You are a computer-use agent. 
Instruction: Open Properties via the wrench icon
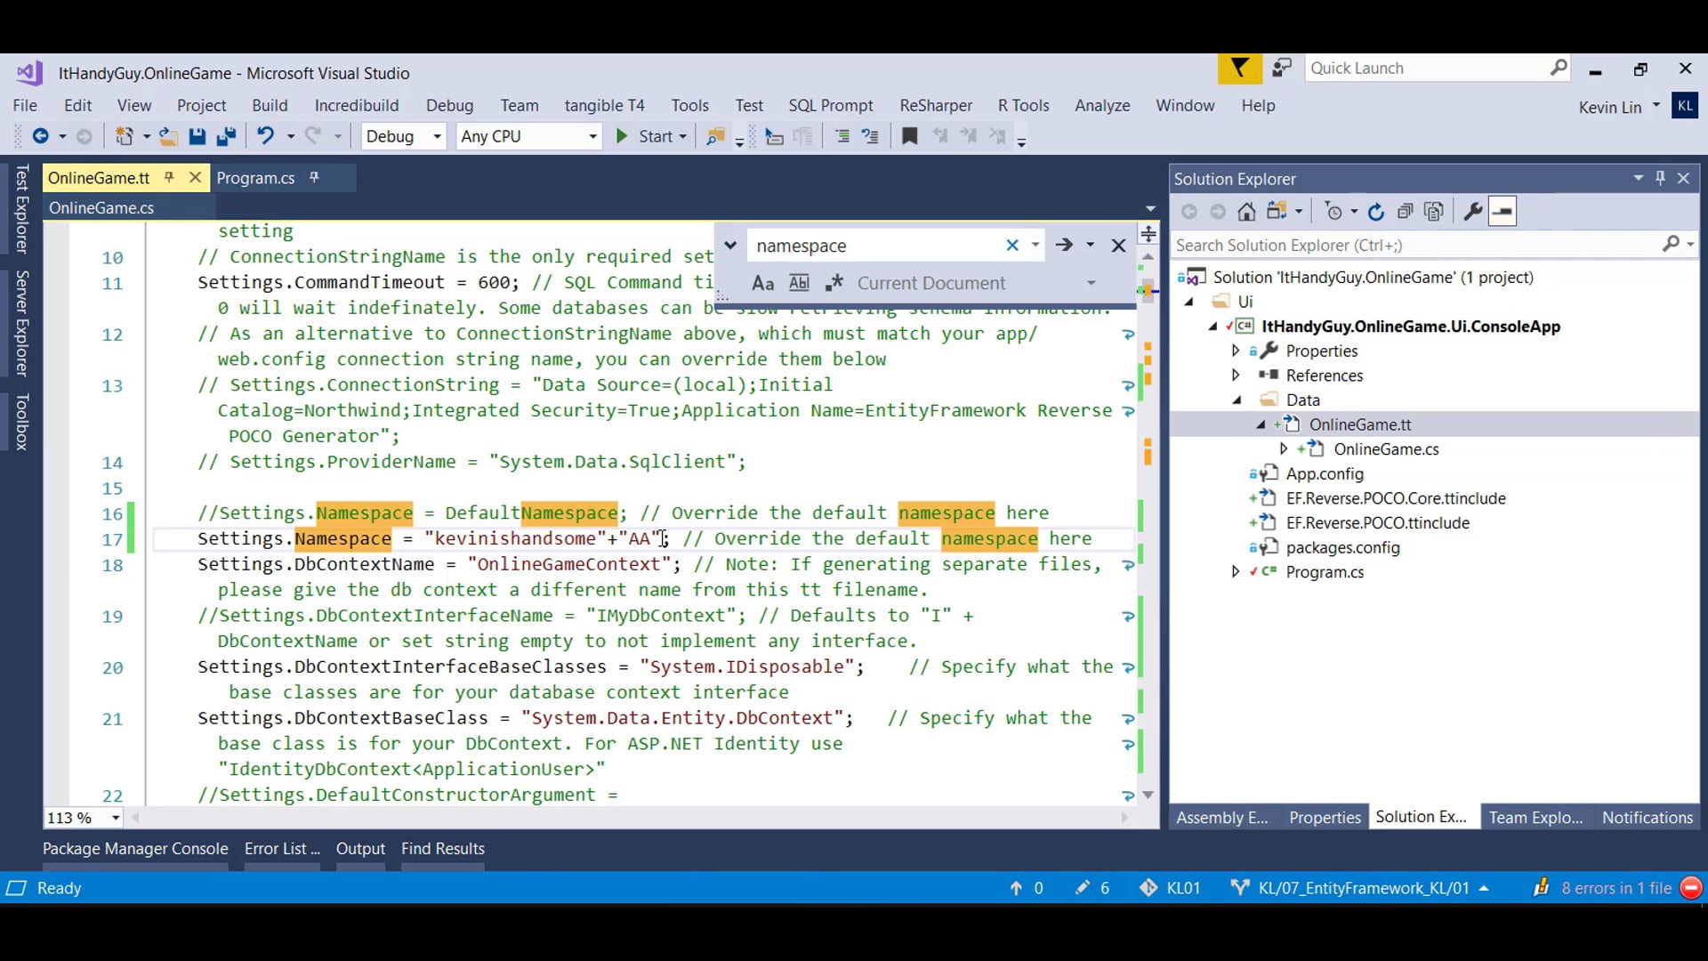(1472, 212)
